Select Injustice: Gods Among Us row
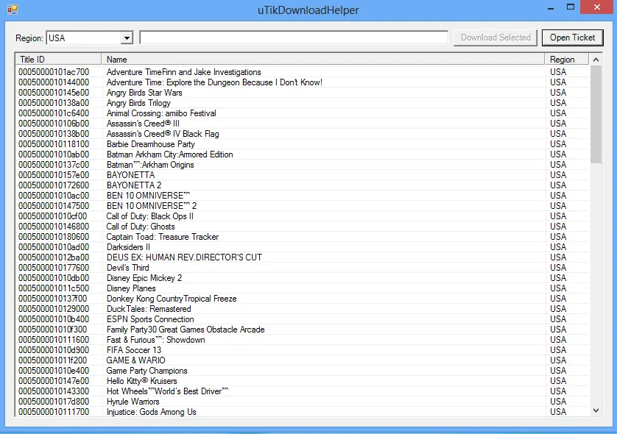617x434 pixels. pyautogui.click(x=302, y=412)
